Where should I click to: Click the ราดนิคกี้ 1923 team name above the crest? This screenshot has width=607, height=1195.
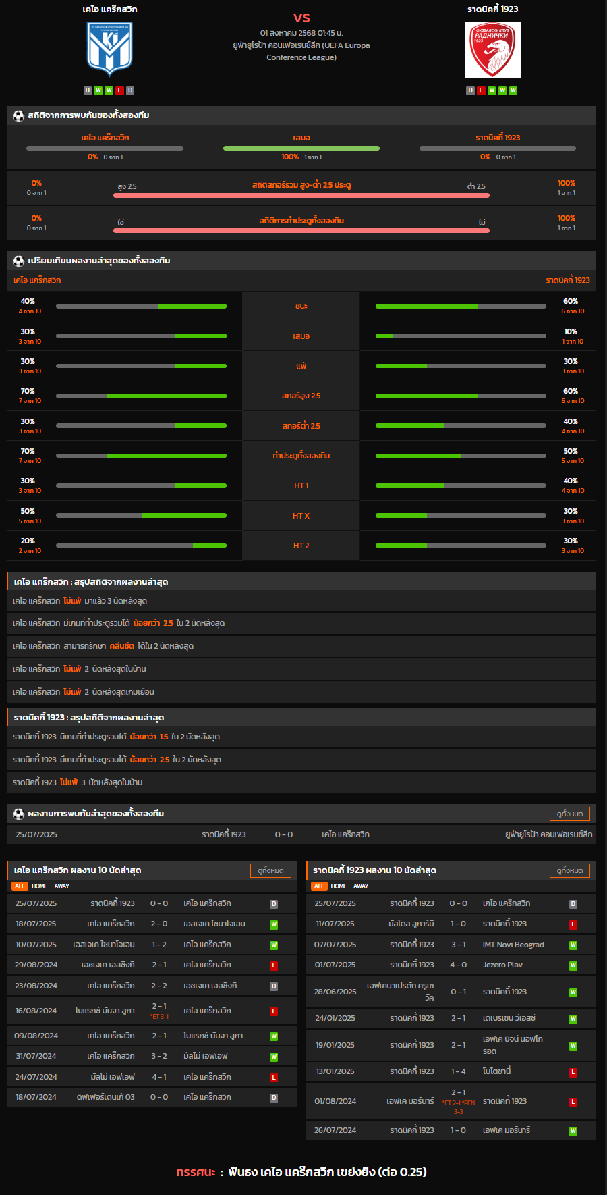click(493, 9)
